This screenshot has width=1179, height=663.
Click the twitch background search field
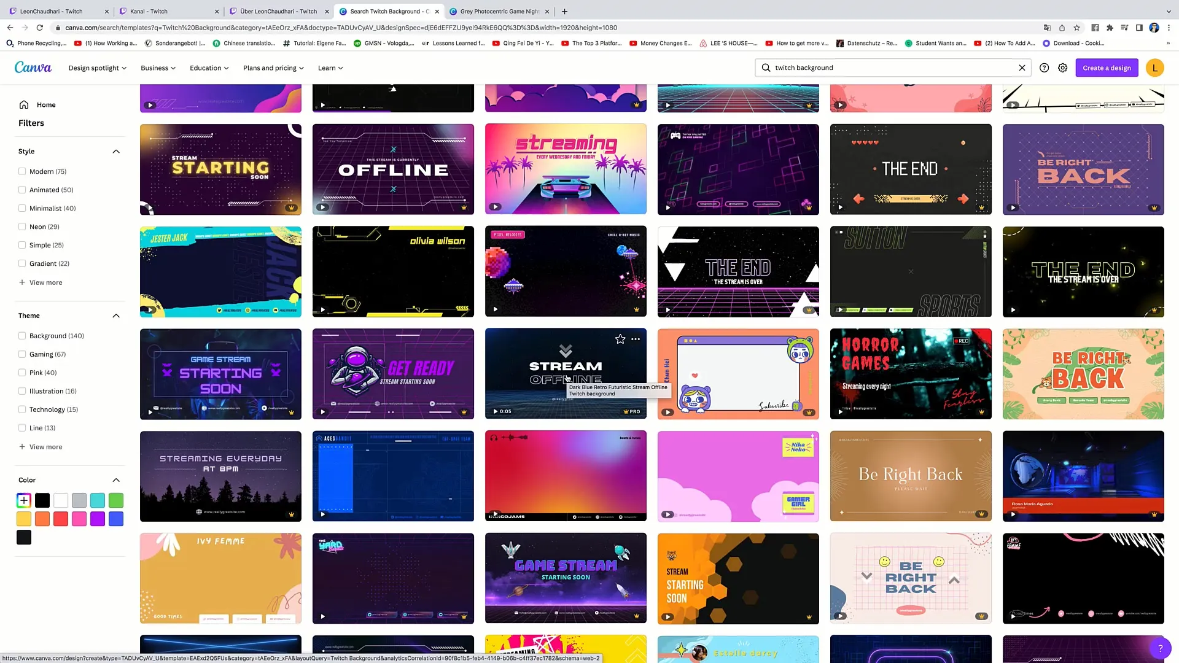pos(893,68)
